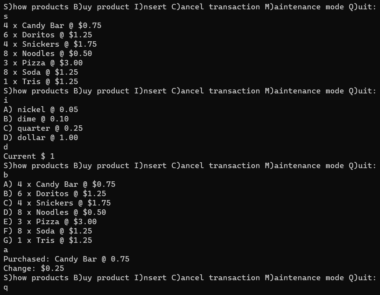The height and width of the screenshot is (295, 380).
Task: Click the 'A) nickel @ 0.05' line
Action: (x=41, y=110)
